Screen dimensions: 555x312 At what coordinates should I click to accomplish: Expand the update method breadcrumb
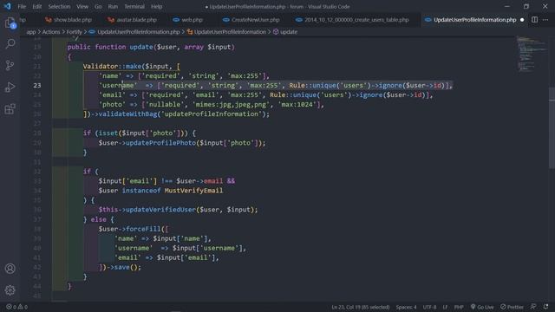(x=285, y=32)
